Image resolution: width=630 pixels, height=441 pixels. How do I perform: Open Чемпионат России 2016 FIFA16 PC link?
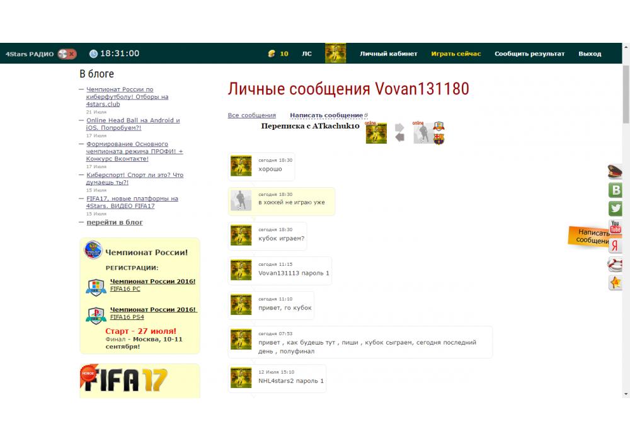point(152,285)
